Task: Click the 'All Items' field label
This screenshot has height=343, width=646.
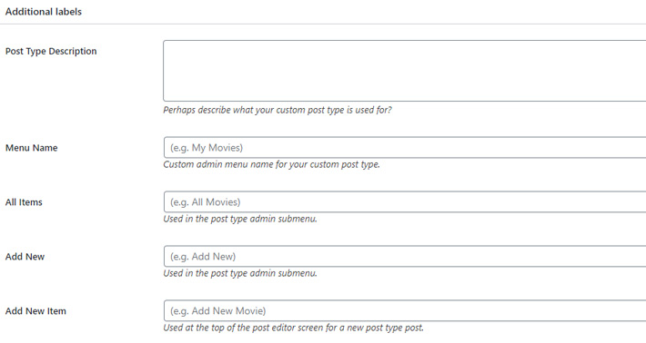Action: coord(24,202)
